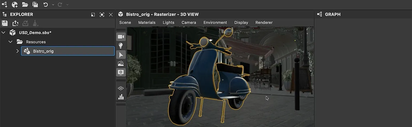Screen dimensions: 412x127
Task: Open the undo history dropdown arrow
Action: tap(53, 5)
